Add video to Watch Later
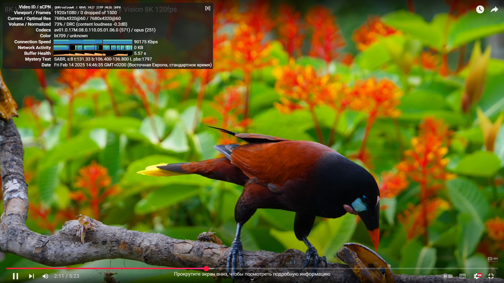Viewport: 504px width, 283px height. pos(480,9)
